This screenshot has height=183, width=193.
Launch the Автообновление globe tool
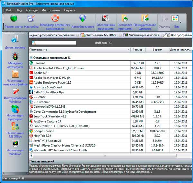click(x=83, y=22)
